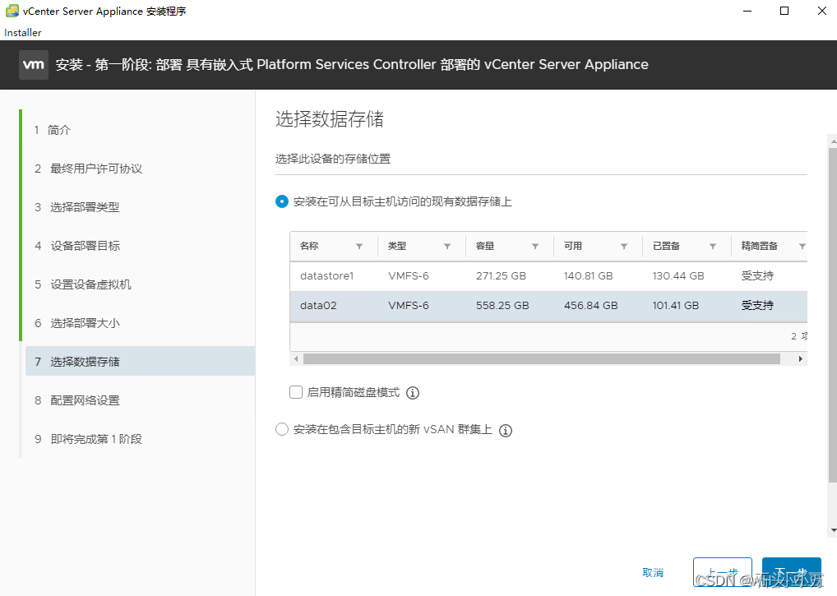Click the 可用 column header

coord(573,246)
